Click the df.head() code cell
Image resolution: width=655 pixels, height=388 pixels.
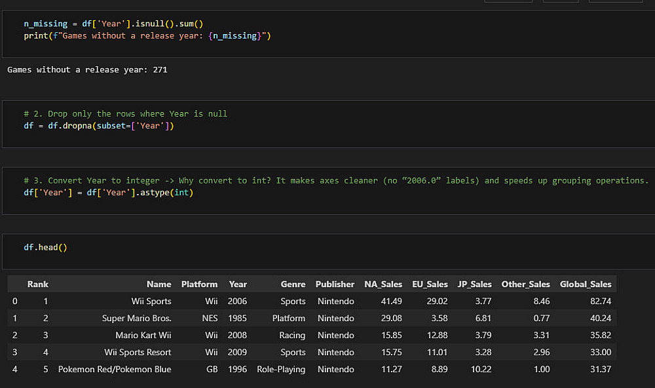click(x=46, y=247)
